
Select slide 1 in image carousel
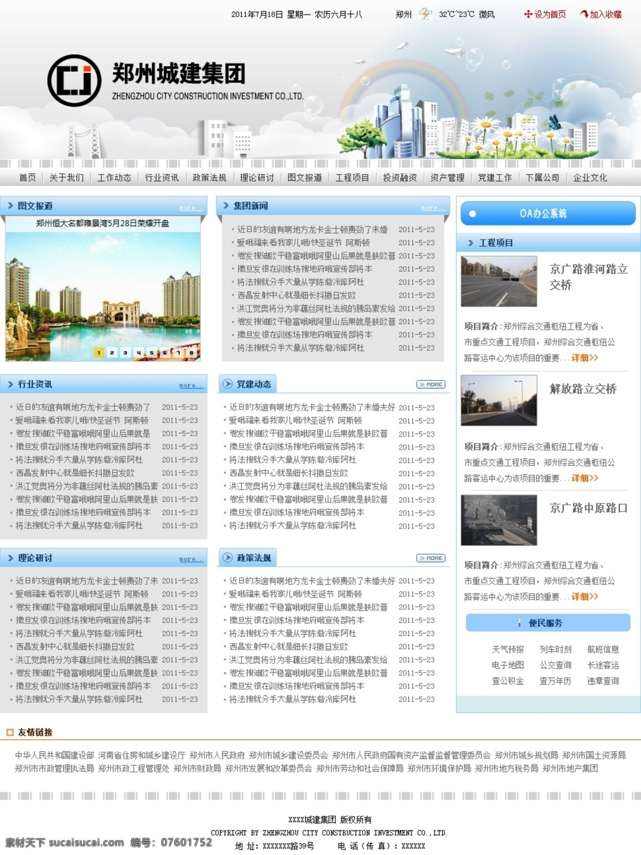(99, 352)
